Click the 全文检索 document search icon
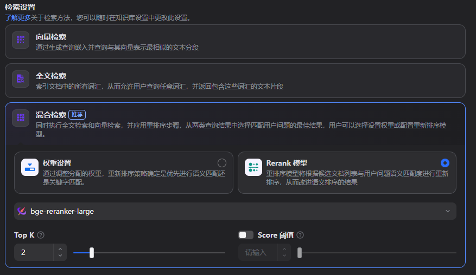 (21, 78)
